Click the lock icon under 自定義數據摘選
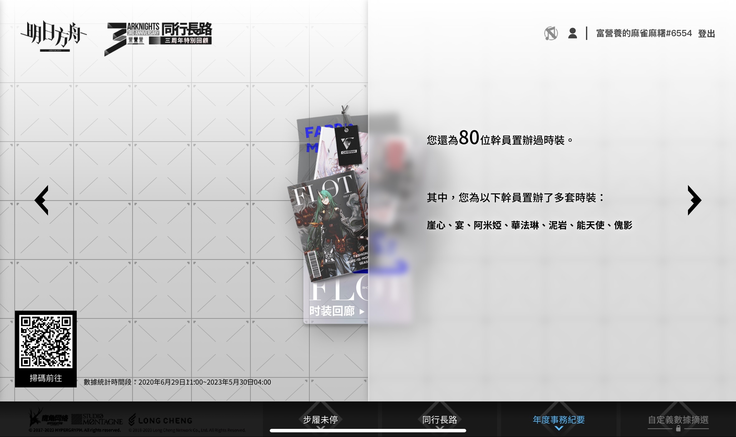 (x=678, y=429)
